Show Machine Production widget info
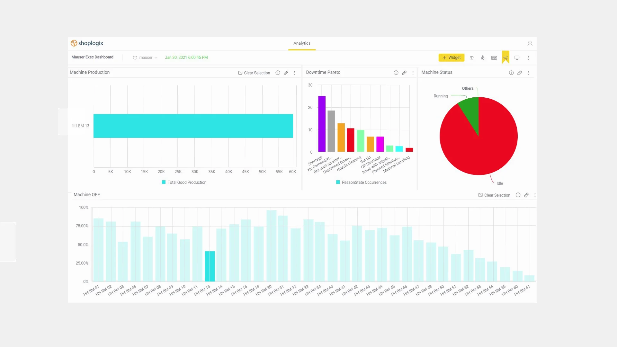The height and width of the screenshot is (347, 617). (278, 73)
